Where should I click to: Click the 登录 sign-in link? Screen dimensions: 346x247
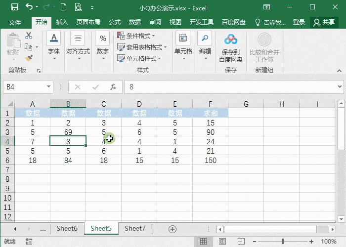coord(299,22)
